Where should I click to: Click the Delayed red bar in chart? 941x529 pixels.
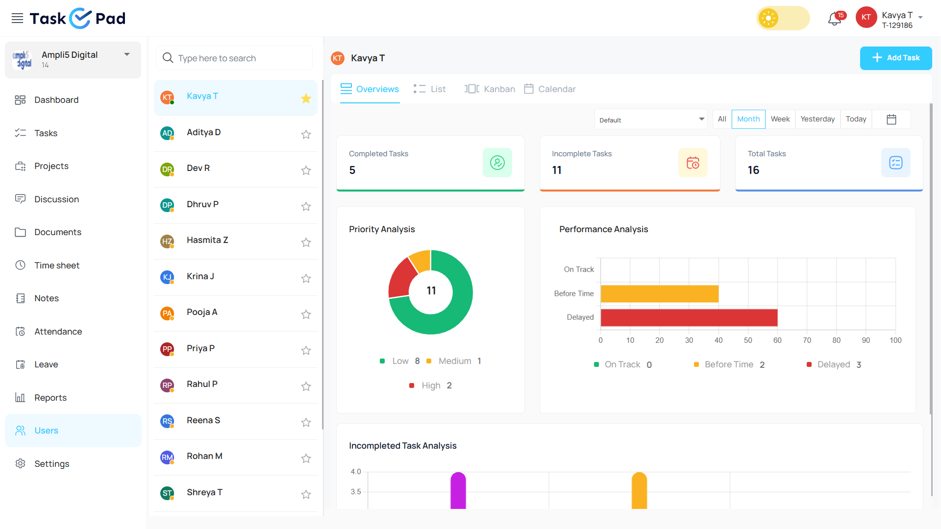689,317
